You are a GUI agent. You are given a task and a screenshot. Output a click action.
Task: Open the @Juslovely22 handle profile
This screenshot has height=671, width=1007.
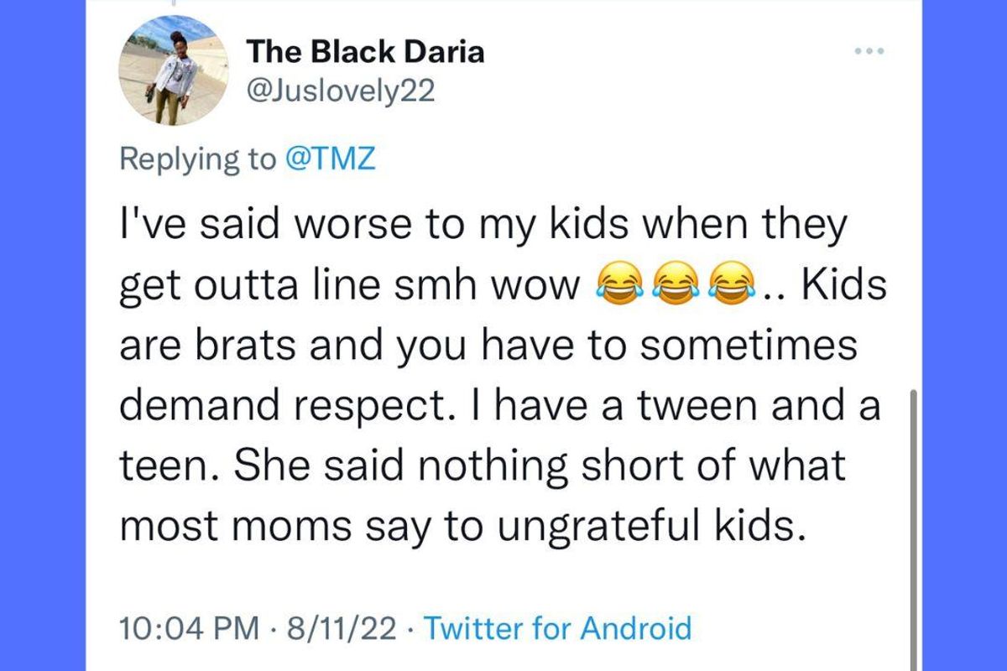pos(340,91)
